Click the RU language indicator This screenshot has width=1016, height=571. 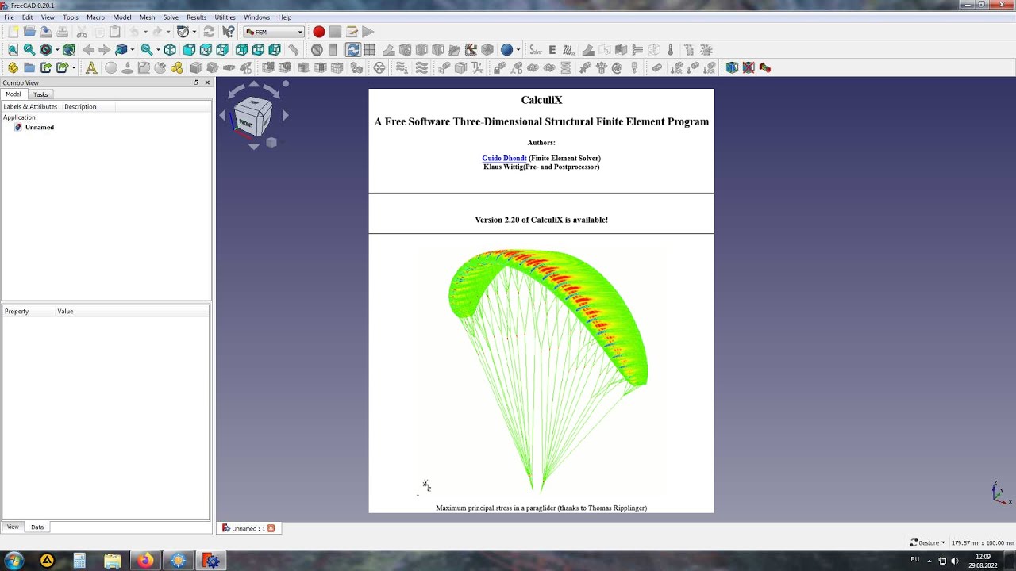pyautogui.click(x=914, y=559)
